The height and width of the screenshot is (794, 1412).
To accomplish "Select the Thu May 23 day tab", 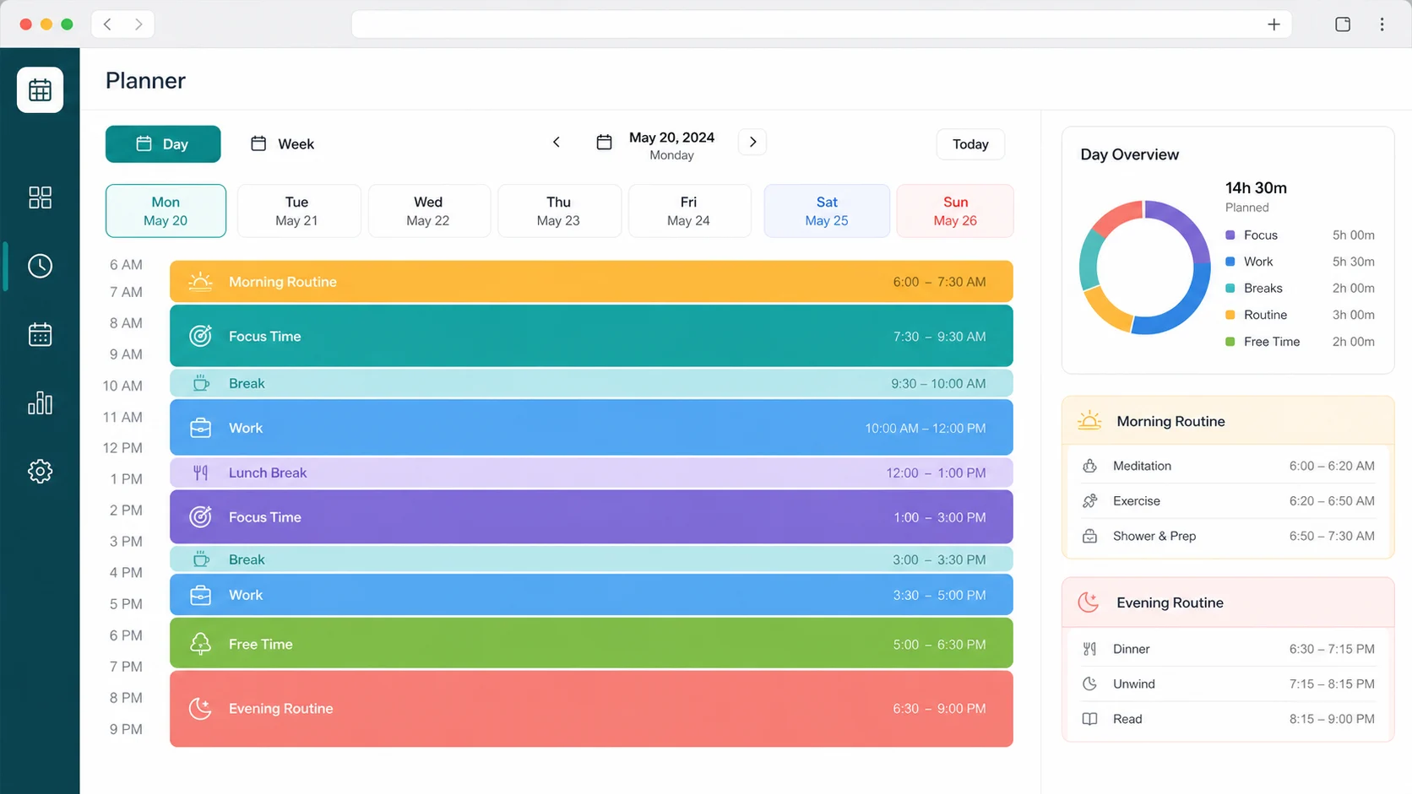I will coord(558,211).
